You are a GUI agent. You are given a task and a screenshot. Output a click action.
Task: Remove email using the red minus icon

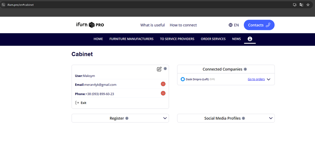click(163, 84)
